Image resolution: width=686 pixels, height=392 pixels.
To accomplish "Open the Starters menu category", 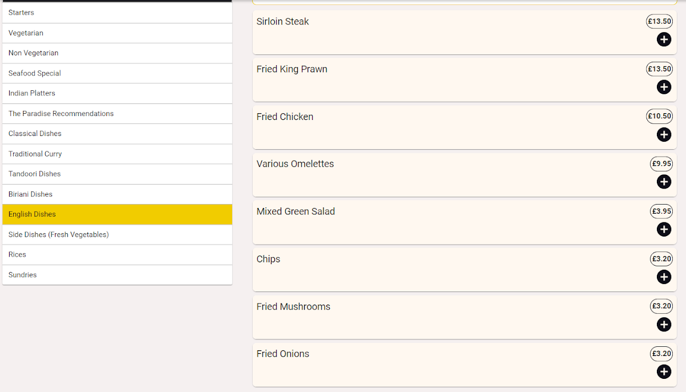I will pos(117,13).
